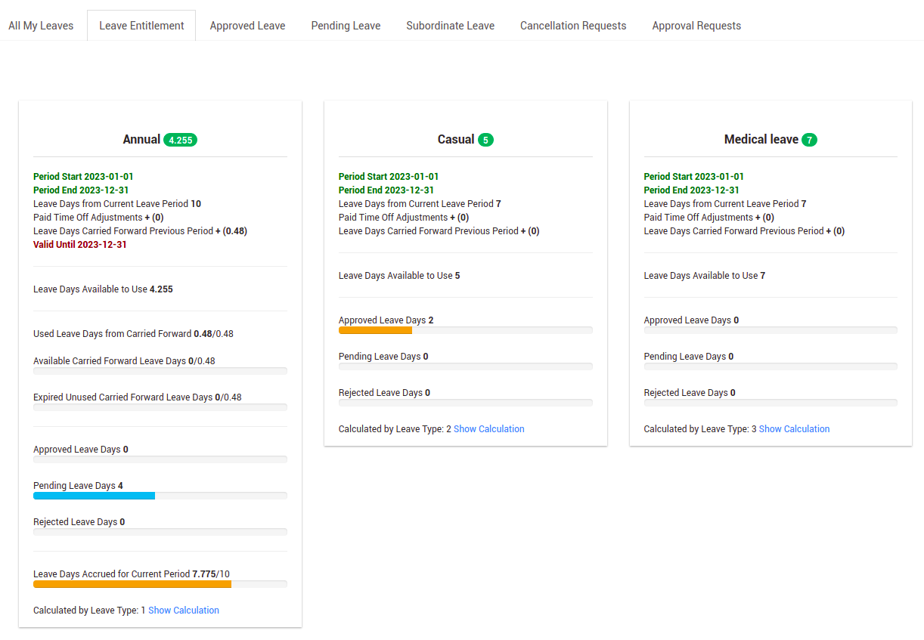The image size is (924, 640).
Task: Click the Medical leave card heading title
Action: tap(761, 140)
